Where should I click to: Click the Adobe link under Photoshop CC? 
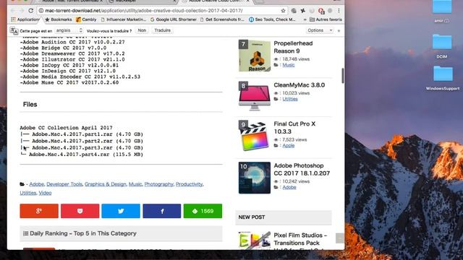tap(289, 187)
